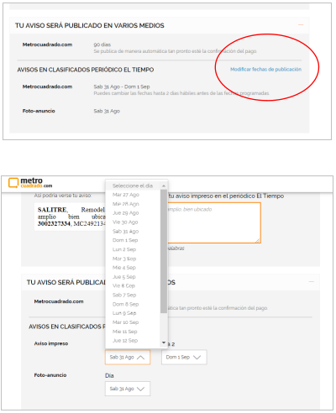This screenshot has height=413, width=336.
Task: Click the text box resize grip corner
Action: pyautogui.click(x=258, y=240)
